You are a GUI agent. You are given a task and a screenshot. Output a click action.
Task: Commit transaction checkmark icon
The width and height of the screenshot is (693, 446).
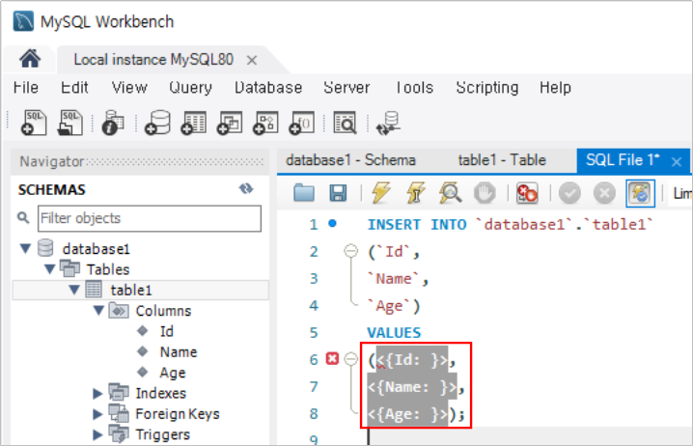[570, 193]
